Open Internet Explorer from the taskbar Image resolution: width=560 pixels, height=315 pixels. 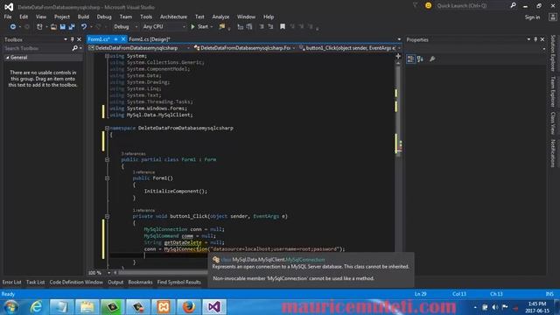coord(36,307)
